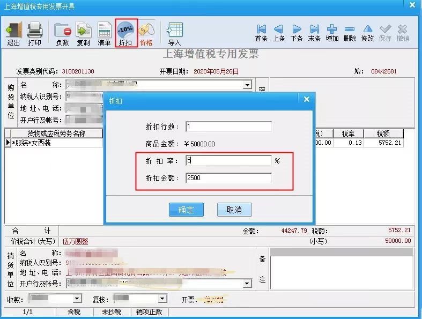Click the 含税 status bar entry
Screen dimensions: 422x319
(74, 311)
